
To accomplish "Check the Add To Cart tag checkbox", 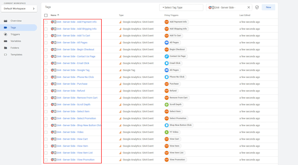I will coord(46,36).
